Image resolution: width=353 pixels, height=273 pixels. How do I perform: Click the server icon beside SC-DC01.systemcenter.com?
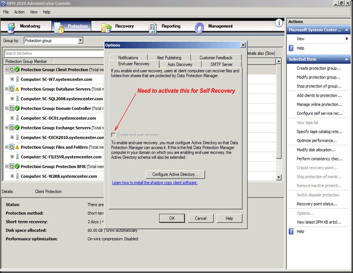click(x=17, y=118)
